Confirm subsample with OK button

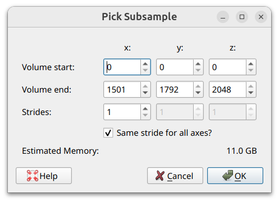click(x=235, y=176)
